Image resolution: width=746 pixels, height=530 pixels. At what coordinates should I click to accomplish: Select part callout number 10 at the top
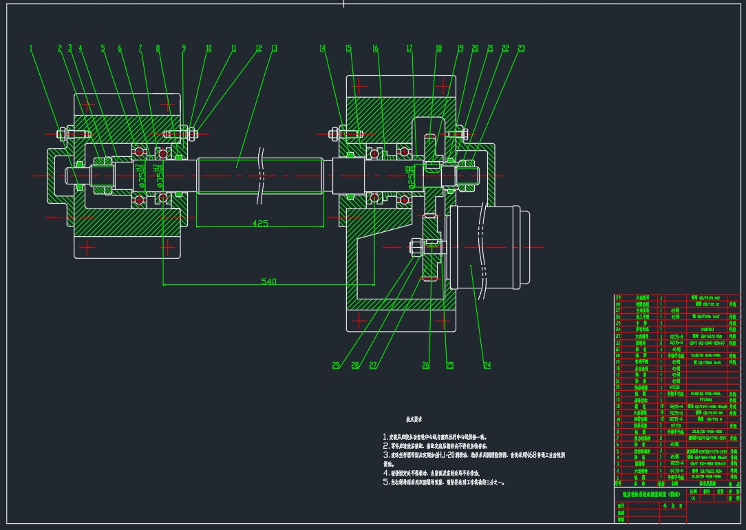point(209,49)
